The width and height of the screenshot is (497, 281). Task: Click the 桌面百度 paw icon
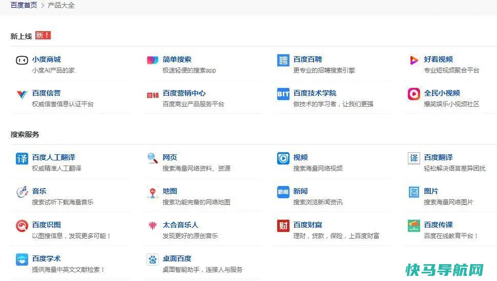click(x=153, y=260)
